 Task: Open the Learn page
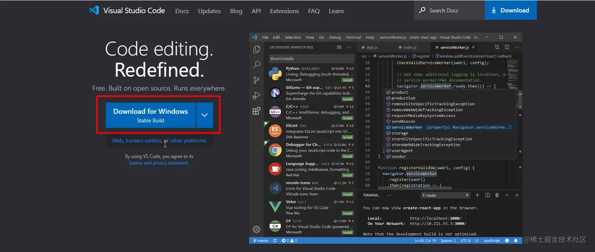tap(336, 11)
